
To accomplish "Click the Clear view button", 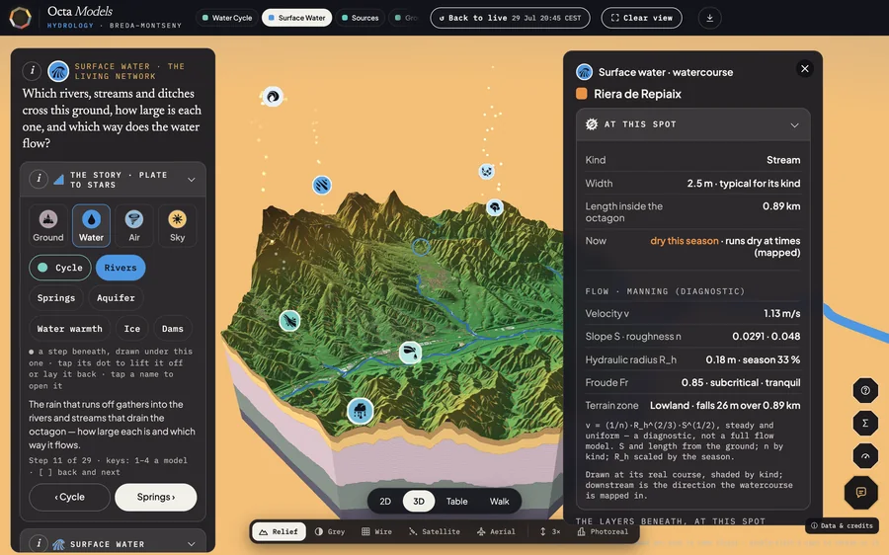I will 642,18.
